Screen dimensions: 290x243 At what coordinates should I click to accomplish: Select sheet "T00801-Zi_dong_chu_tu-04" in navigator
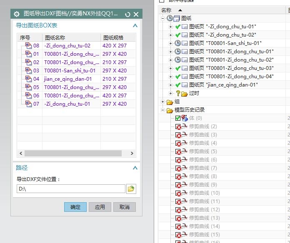click(x=231, y=77)
